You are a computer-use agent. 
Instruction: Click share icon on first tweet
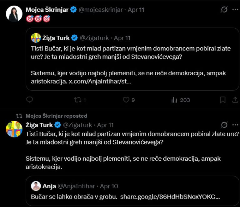click(x=235, y=100)
